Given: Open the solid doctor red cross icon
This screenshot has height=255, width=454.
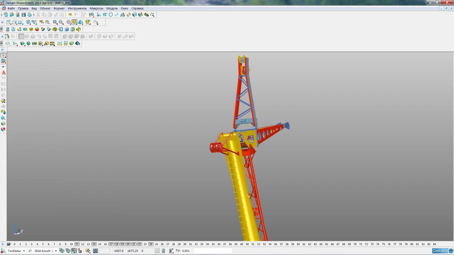Looking at the screenshot, I should (x=3, y=129).
